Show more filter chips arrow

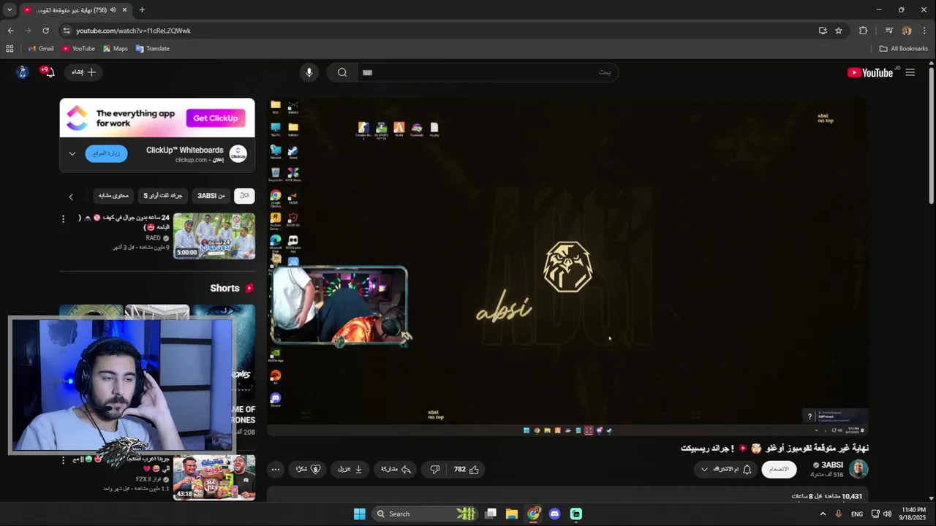pos(71,197)
